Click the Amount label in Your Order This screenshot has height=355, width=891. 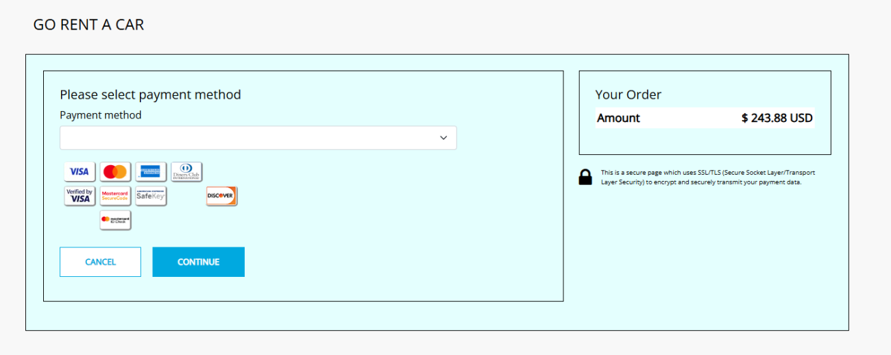[618, 118]
